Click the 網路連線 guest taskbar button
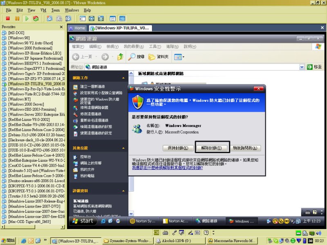 pos(208,221)
